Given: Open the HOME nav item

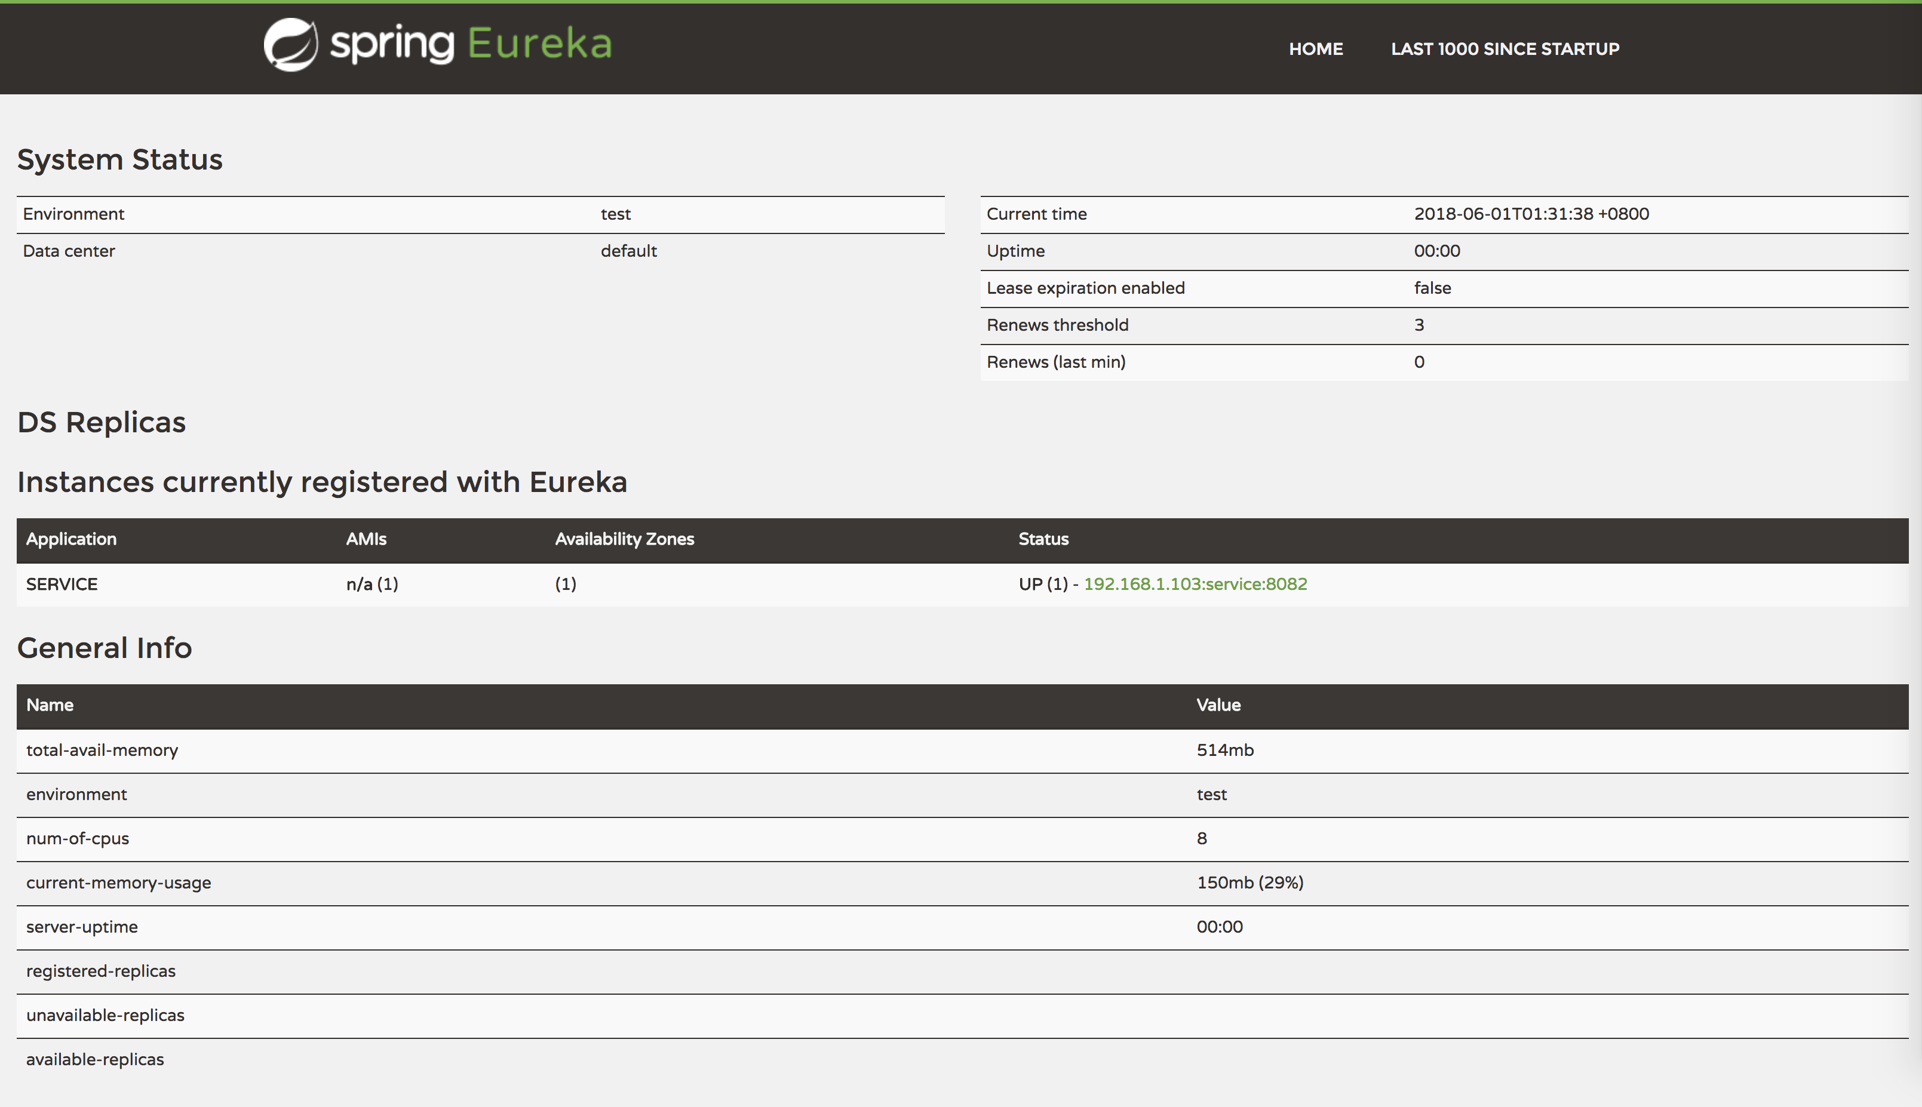Looking at the screenshot, I should click(x=1315, y=48).
